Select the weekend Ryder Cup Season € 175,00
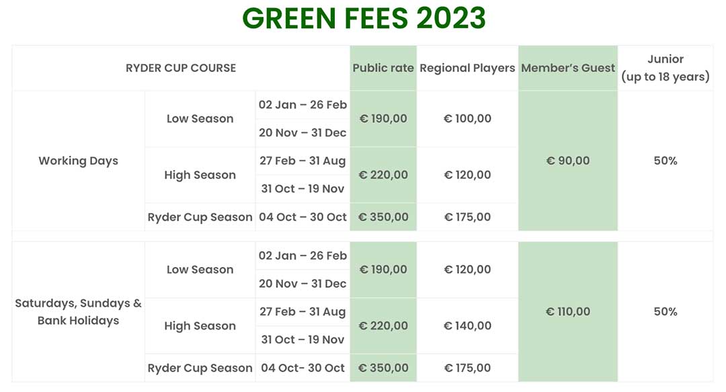 pos(467,368)
